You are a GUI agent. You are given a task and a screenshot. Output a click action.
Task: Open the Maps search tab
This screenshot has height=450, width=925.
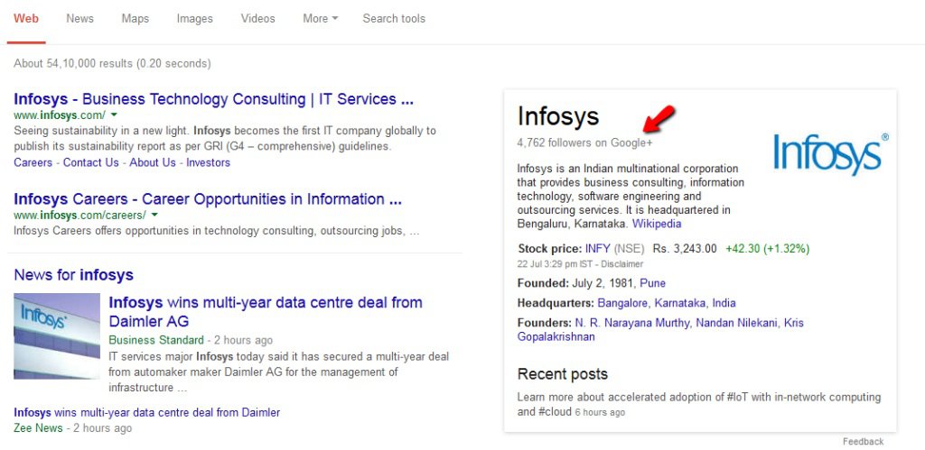(135, 19)
